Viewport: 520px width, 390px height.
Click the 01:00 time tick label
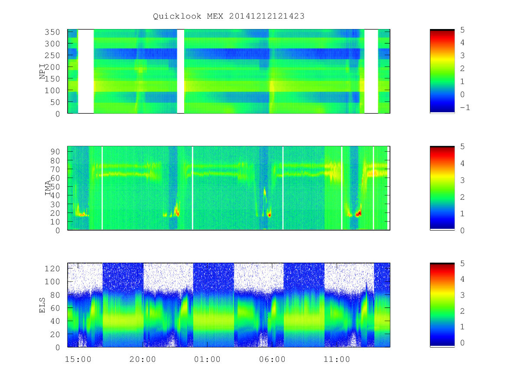click(x=207, y=359)
